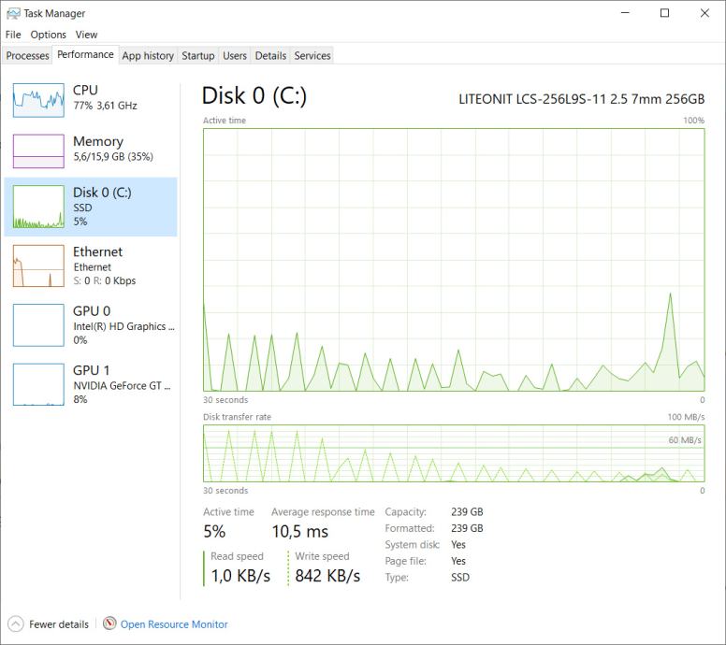726x645 pixels.
Task: Select the GPU 0 mini graph
Action: [x=38, y=324]
